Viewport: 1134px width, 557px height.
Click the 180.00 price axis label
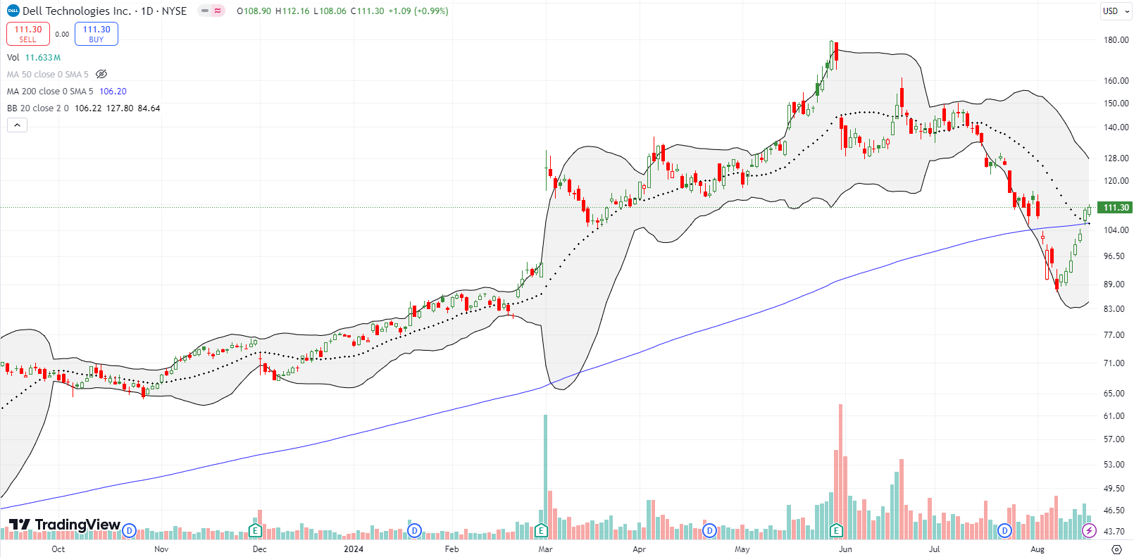pos(1116,40)
